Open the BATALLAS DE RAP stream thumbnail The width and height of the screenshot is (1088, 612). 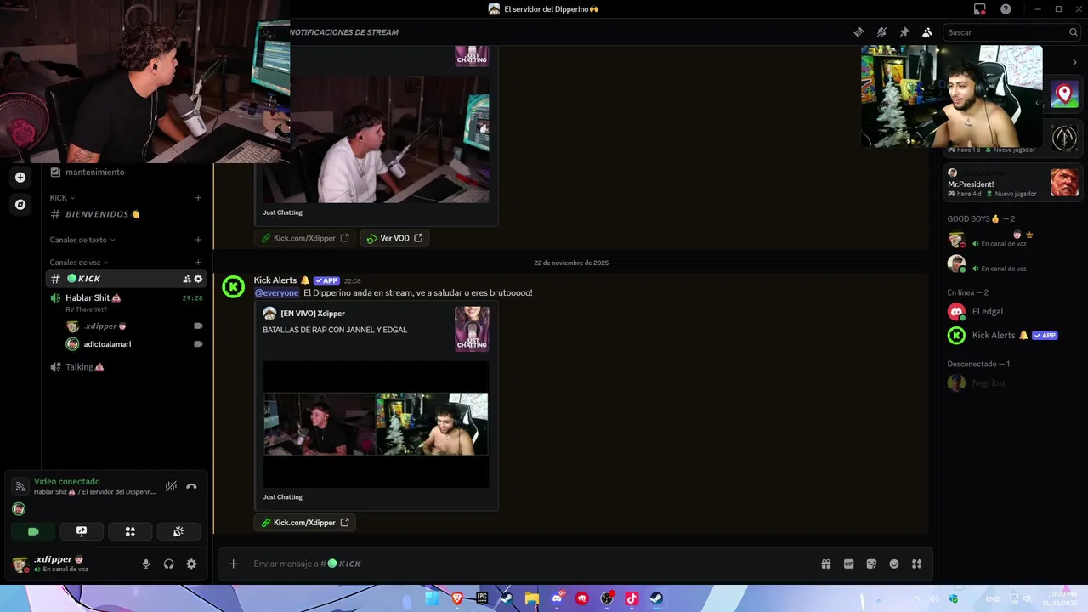pyautogui.click(x=376, y=424)
